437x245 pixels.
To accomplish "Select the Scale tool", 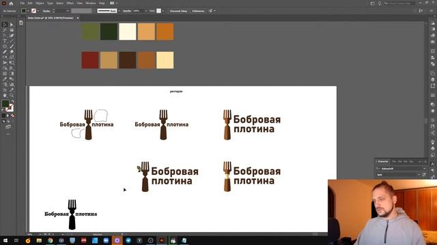I will [12, 57].
